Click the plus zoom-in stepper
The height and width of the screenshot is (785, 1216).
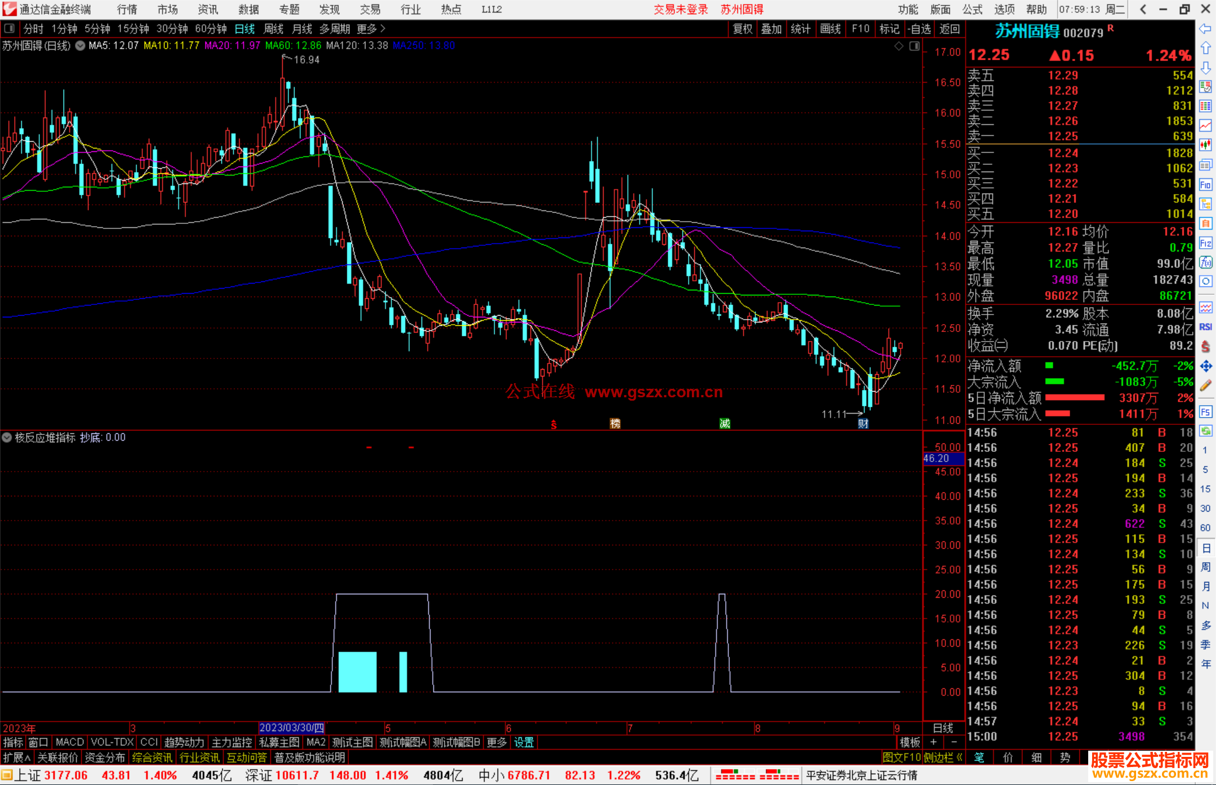point(933,742)
